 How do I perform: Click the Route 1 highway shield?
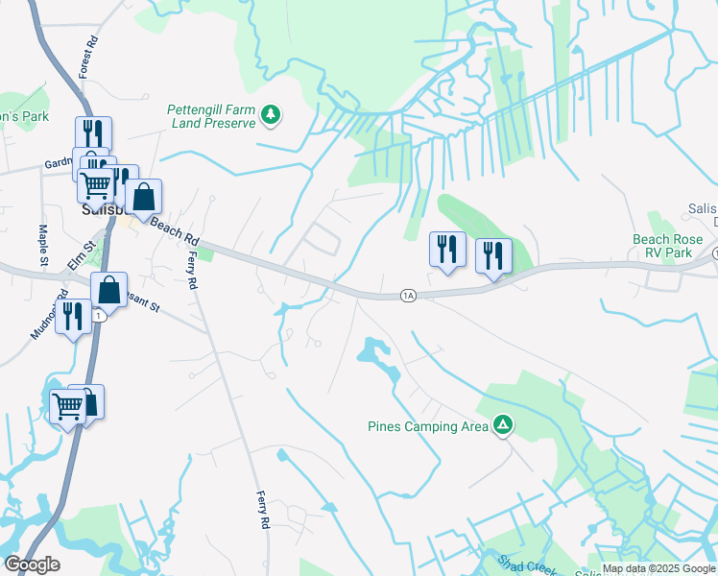pos(99,316)
